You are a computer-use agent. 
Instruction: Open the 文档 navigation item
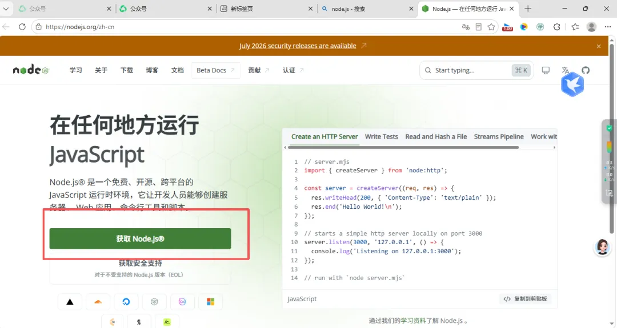[x=178, y=70]
